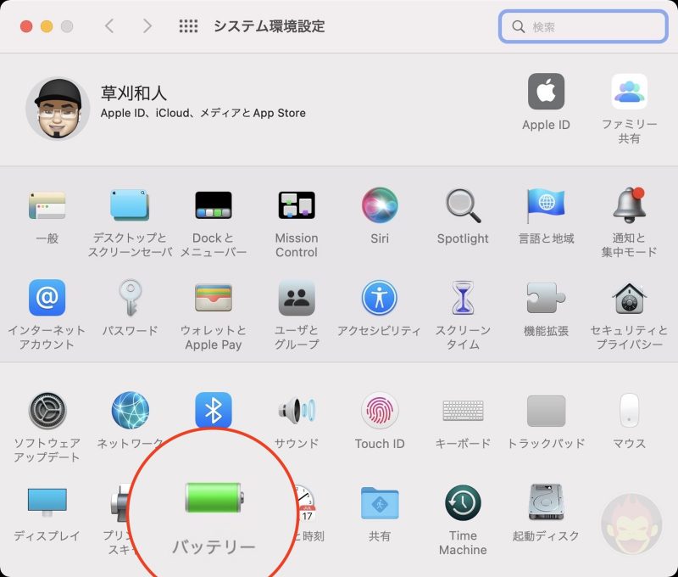Open Time Machine preferences
The width and height of the screenshot is (678, 577).
pos(463,503)
